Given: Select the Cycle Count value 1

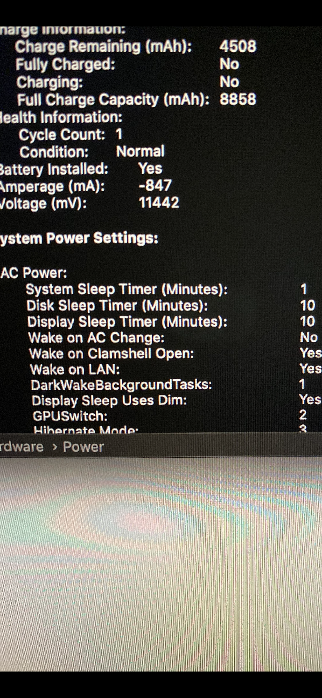Looking at the screenshot, I should (x=119, y=134).
